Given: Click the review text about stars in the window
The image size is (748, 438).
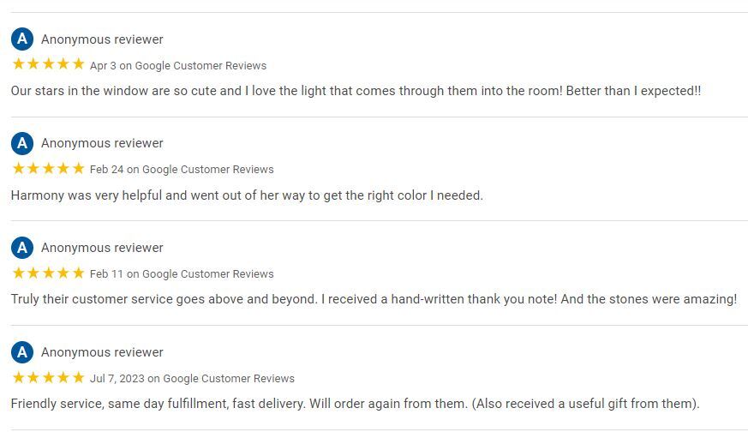Looking at the screenshot, I should [x=356, y=91].
